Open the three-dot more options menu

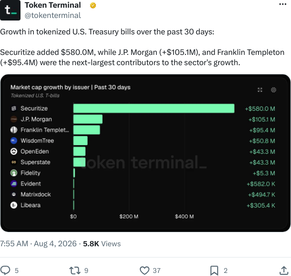(282, 4)
